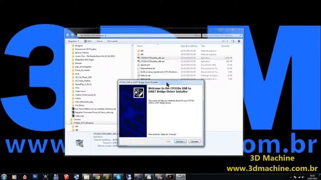Click the installer thumbnail in the details pane
Viewport: 321px width, 180px height.
pos(79,143)
